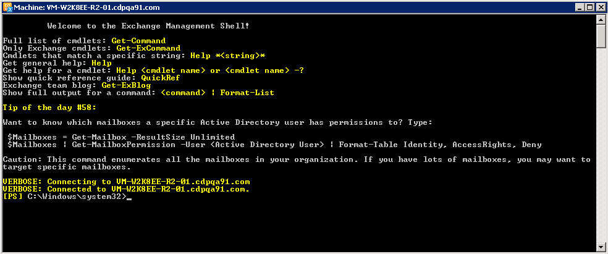The height and width of the screenshot is (254, 608).
Task: Click the Get-ExBlog command text
Action: [127, 85]
